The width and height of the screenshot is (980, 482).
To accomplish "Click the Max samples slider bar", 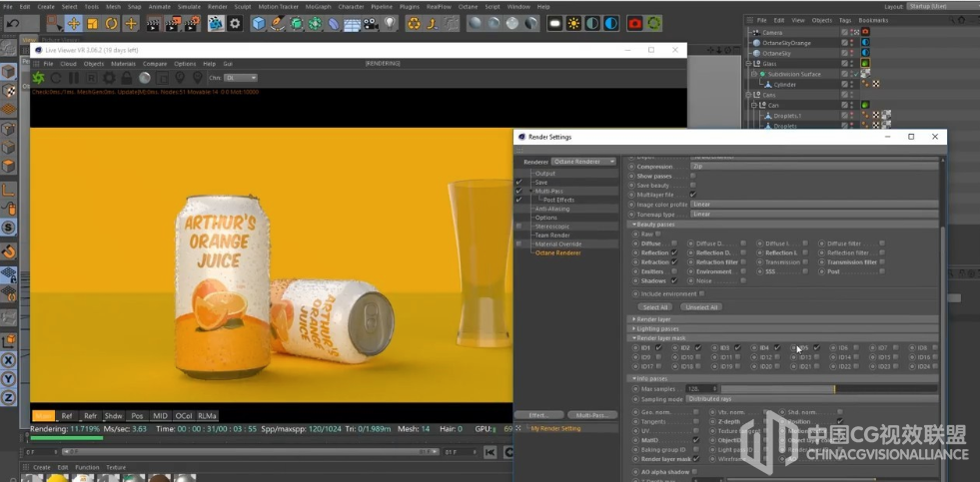I will click(829, 389).
